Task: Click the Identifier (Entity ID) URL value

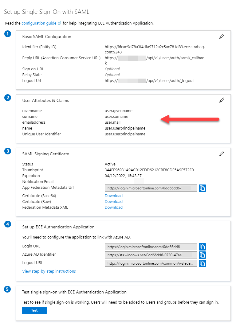Action: coord(155,49)
